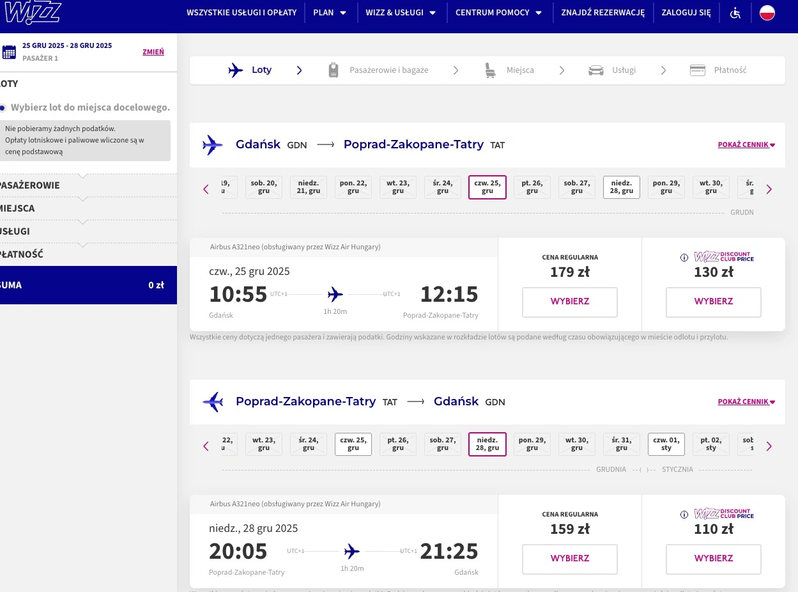The width and height of the screenshot is (798, 592).
Task: Expand Pokaż cennik for Gdańsk to Poprad flight
Action: click(x=746, y=144)
